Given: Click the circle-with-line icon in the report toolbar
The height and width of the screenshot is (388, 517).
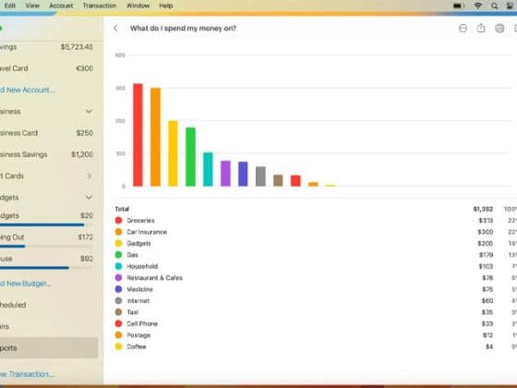Looking at the screenshot, I should tap(463, 29).
